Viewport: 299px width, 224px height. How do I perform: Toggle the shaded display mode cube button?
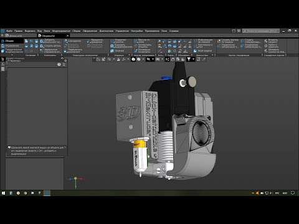(x=133, y=59)
